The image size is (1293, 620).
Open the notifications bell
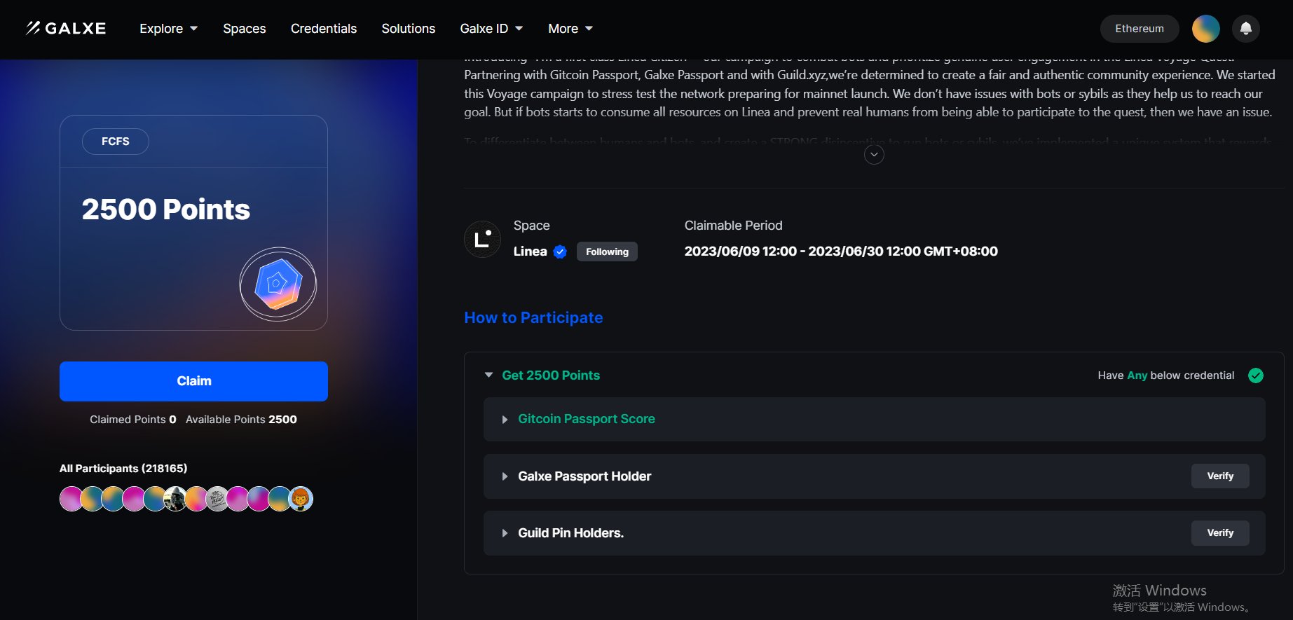click(x=1246, y=29)
